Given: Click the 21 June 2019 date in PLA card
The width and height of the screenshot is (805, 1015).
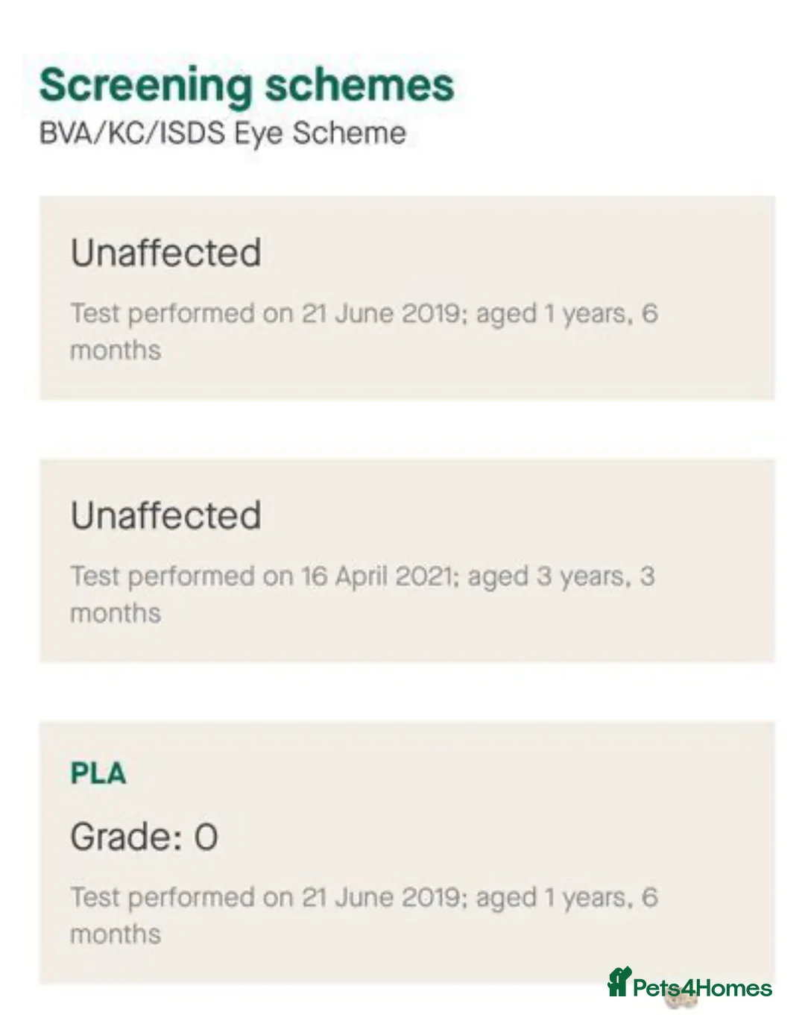Looking at the screenshot, I should click(379, 897).
